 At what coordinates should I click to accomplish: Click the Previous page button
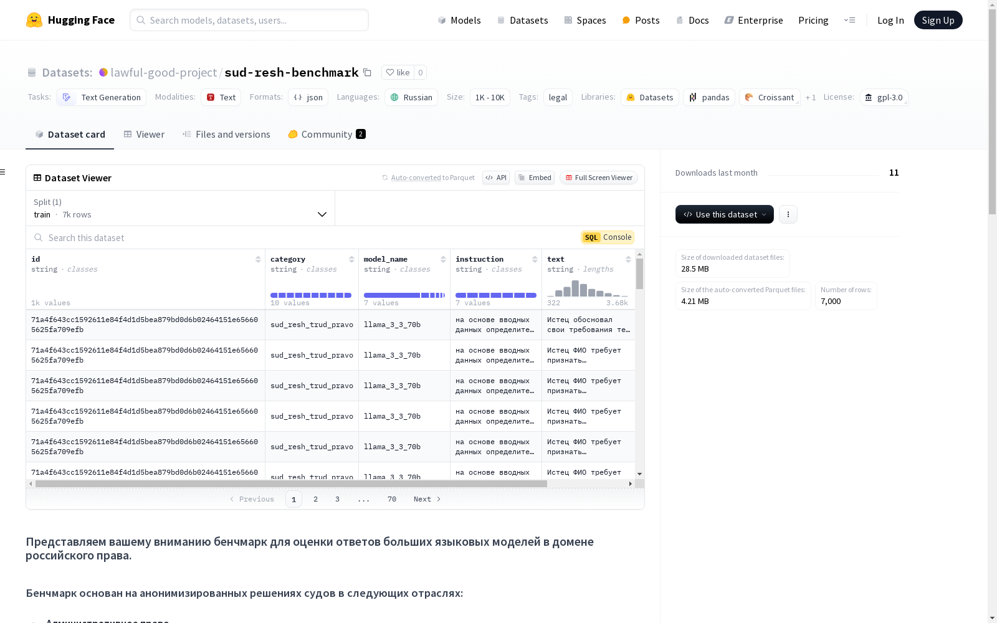[252, 499]
